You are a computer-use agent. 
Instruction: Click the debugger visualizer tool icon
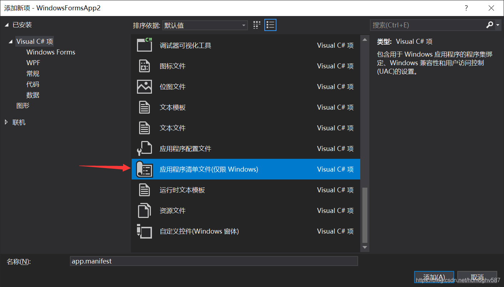(x=144, y=45)
